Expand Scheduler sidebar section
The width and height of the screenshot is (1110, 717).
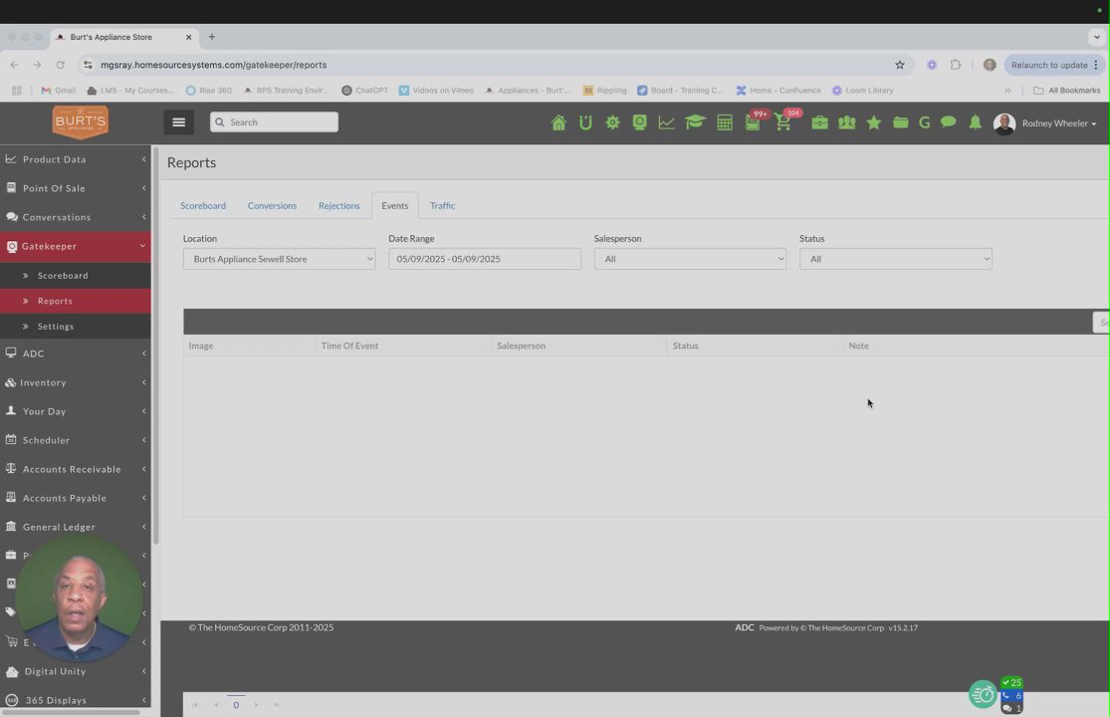tap(76, 440)
